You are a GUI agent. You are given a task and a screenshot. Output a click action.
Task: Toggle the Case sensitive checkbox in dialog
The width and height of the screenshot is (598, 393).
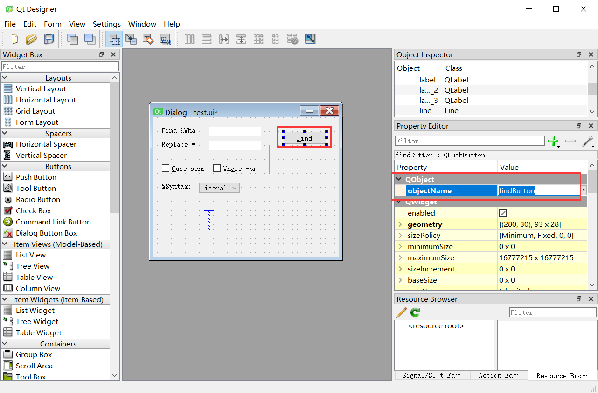(166, 168)
